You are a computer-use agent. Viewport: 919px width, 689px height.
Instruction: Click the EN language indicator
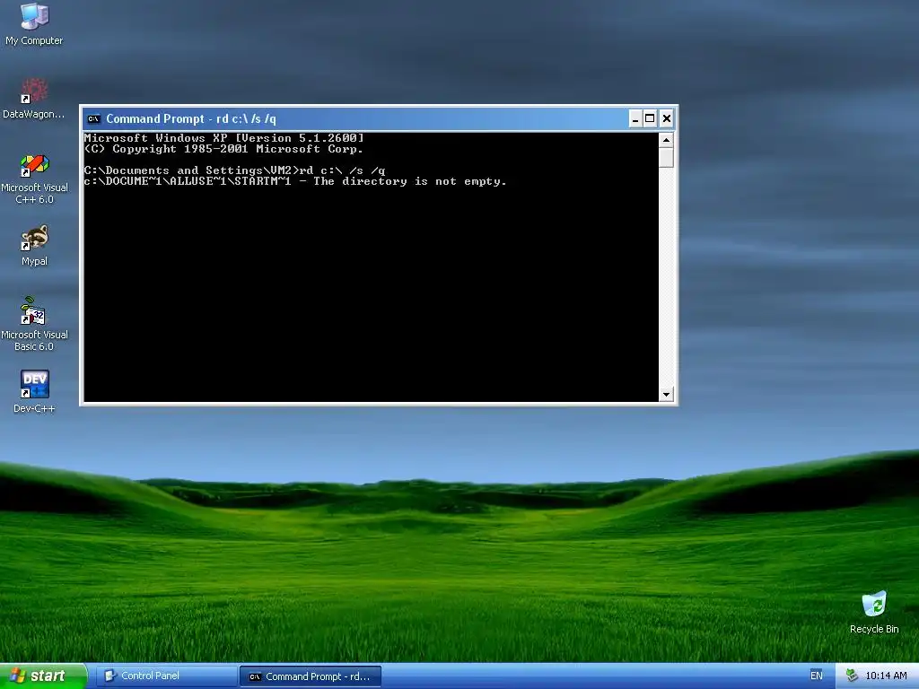[x=817, y=676]
